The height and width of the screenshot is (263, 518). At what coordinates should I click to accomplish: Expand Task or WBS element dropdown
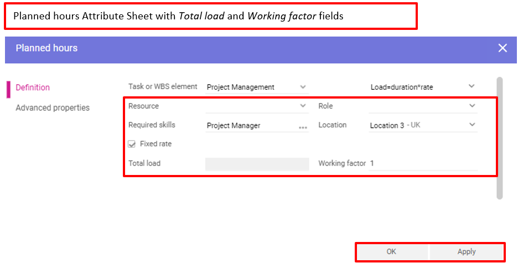[303, 87]
